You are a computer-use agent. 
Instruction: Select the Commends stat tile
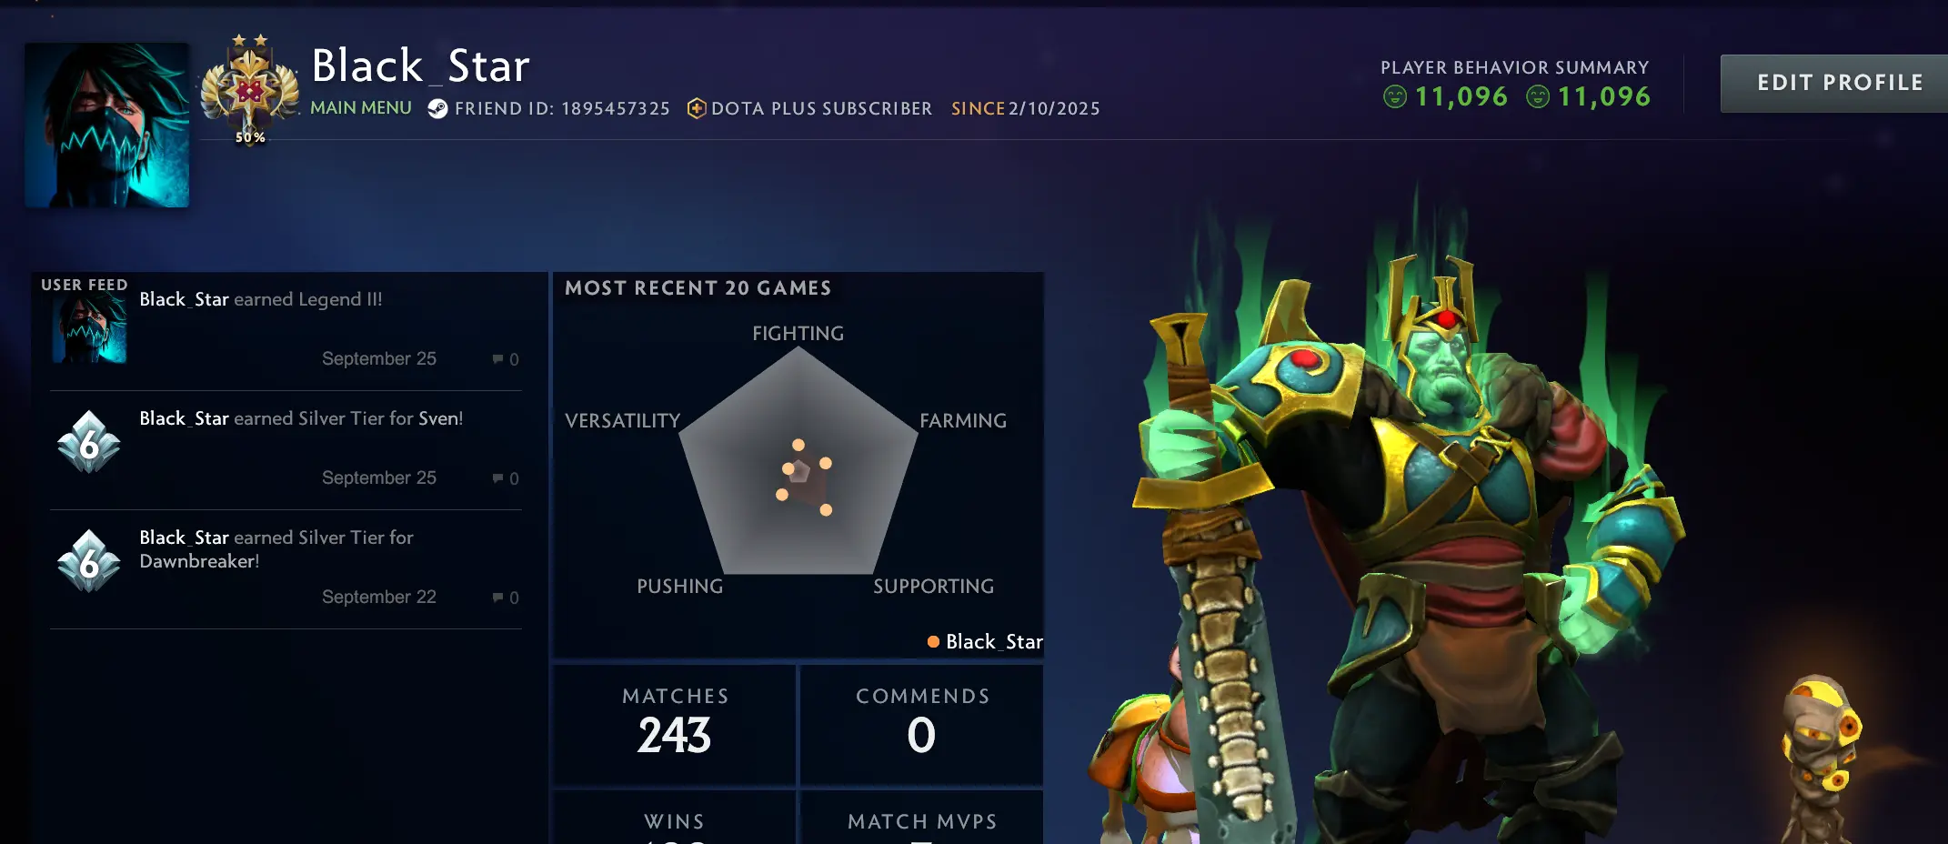click(922, 725)
